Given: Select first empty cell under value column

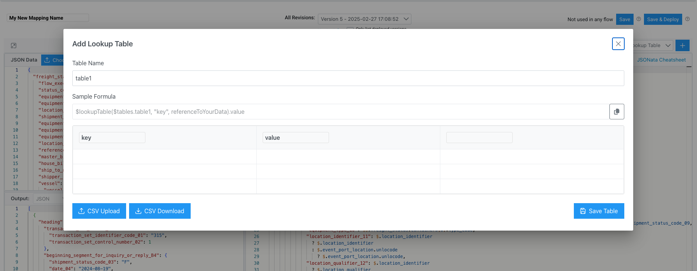Looking at the screenshot, I should click(348, 156).
